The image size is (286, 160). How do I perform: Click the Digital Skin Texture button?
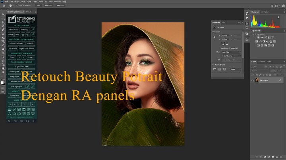tap(27, 49)
